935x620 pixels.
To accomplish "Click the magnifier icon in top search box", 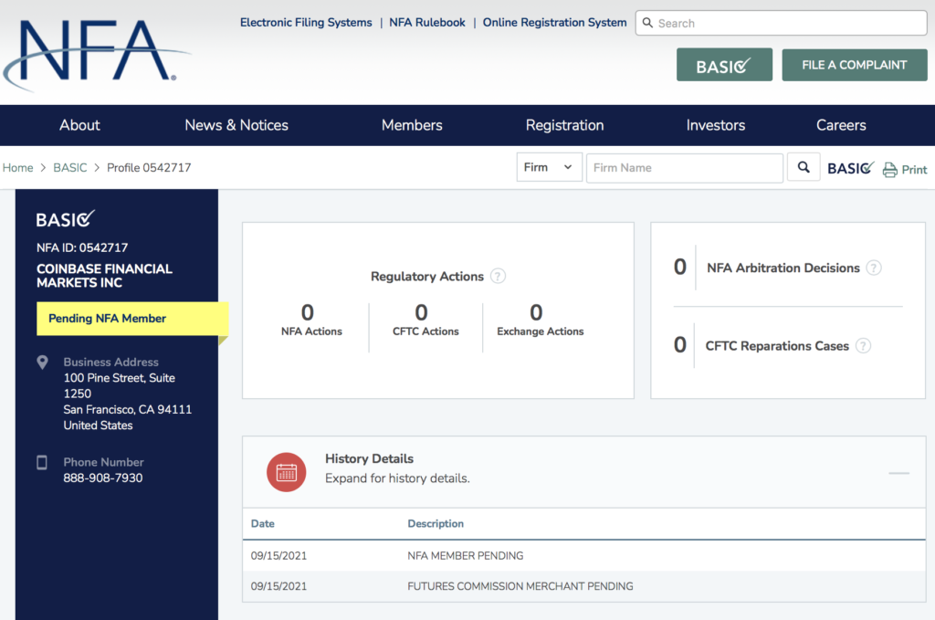I will tap(647, 23).
